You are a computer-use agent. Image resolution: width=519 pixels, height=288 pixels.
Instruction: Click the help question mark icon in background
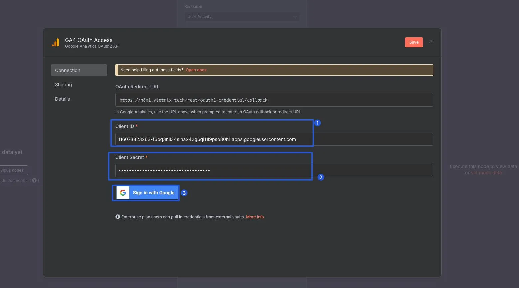coord(34,180)
